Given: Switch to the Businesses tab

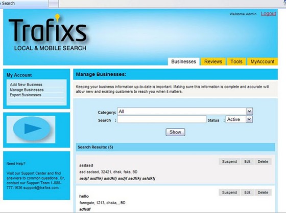Looking at the screenshot, I should pyautogui.click(x=183, y=61).
